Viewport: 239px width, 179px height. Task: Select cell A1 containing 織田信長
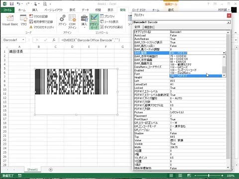pos(19,52)
